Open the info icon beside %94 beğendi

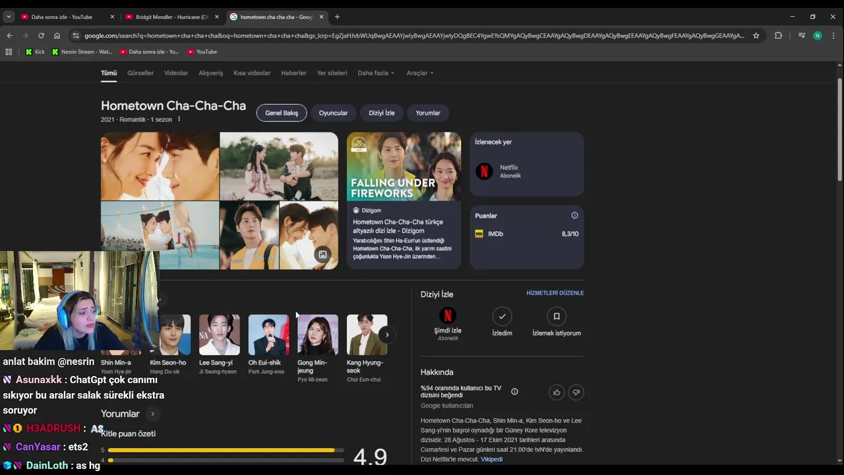pyautogui.click(x=514, y=392)
